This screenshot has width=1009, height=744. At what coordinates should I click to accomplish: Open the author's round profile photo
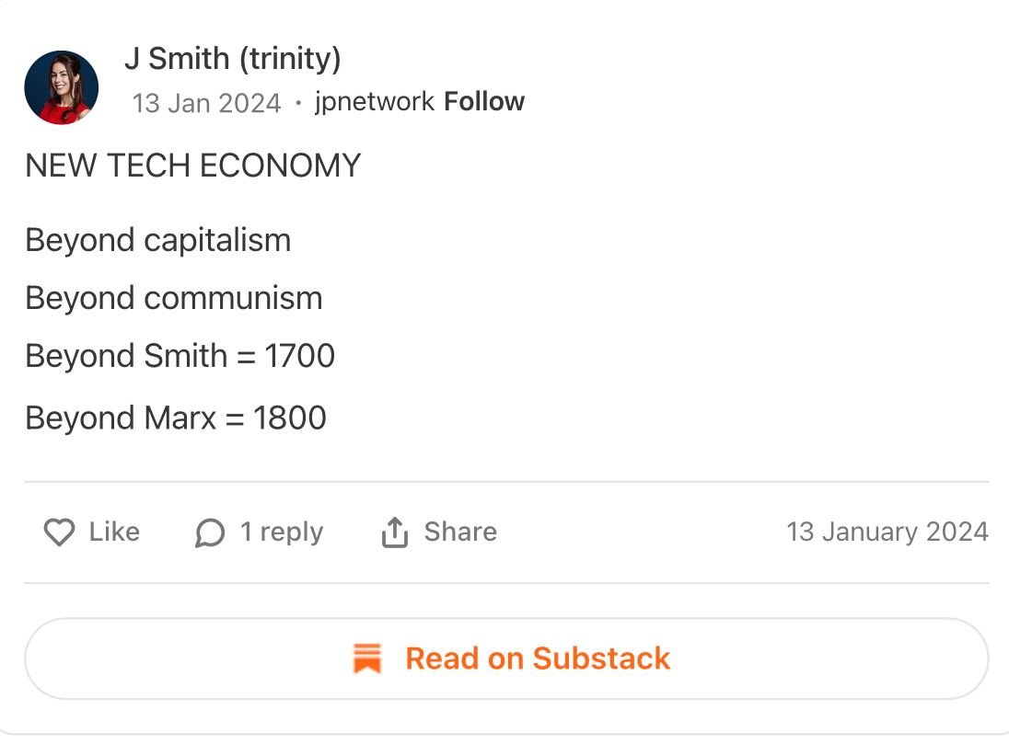[61, 87]
